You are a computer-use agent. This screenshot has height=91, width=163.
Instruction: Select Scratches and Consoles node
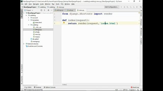click(x=34, y=46)
